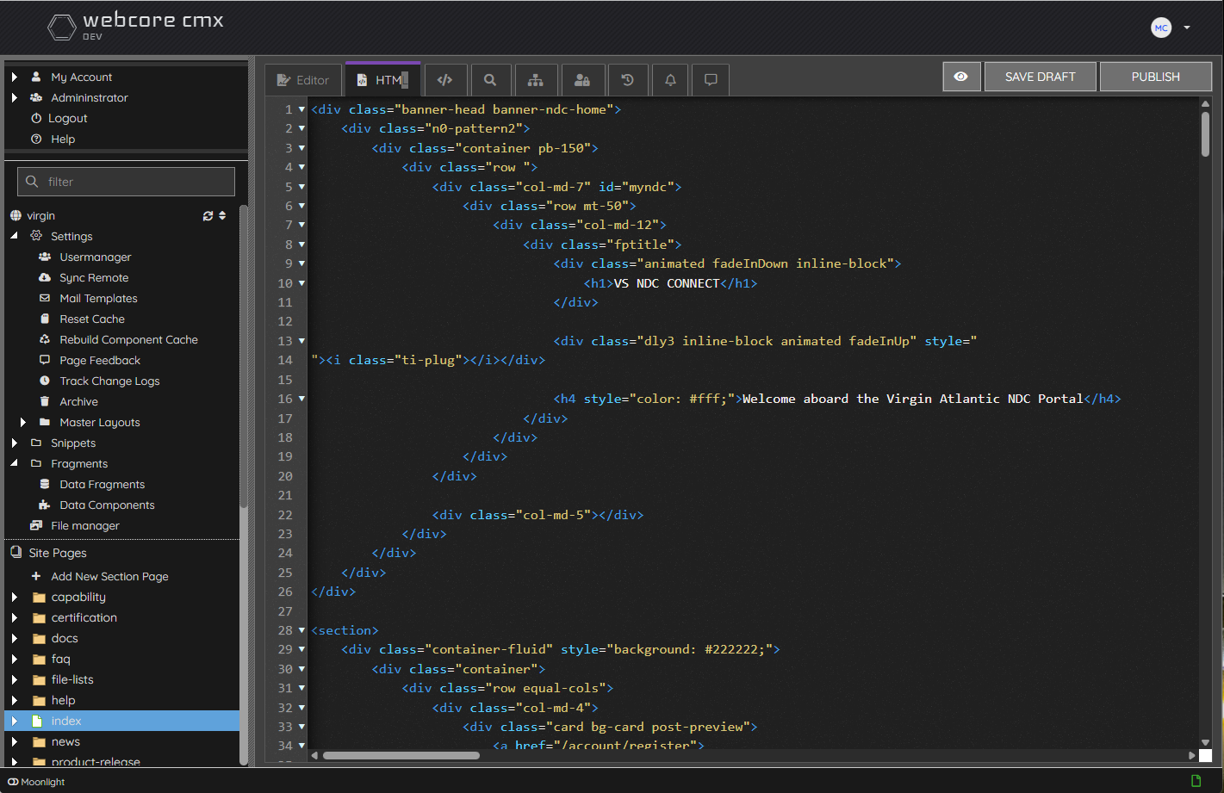The image size is (1224, 793).
Task: Fold code at line 1 arrow
Action: [301, 109]
